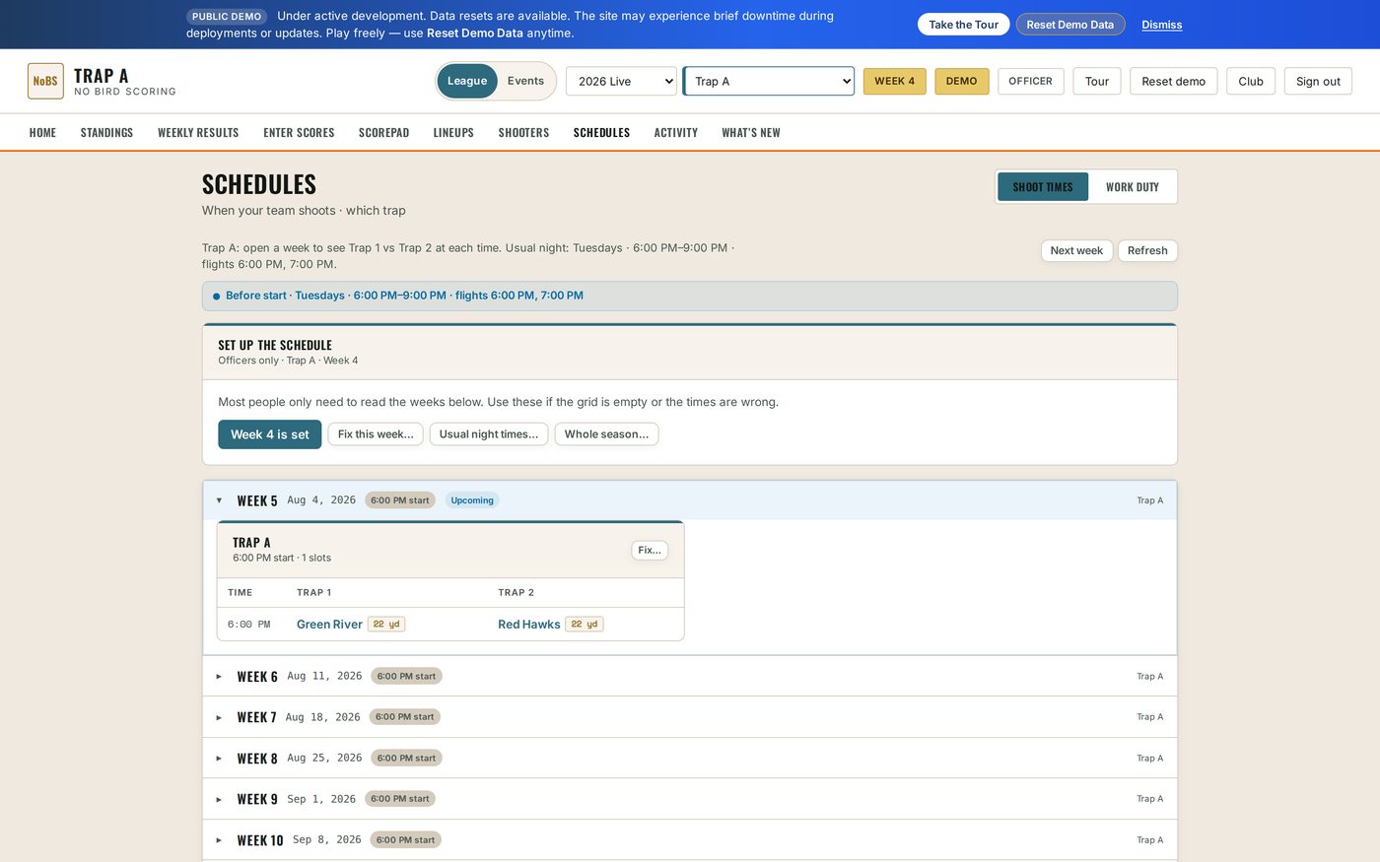Image resolution: width=1380 pixels, height=862 pixels.
Task: Click Reset Demo Data in banner
Action: (1070, 25)
